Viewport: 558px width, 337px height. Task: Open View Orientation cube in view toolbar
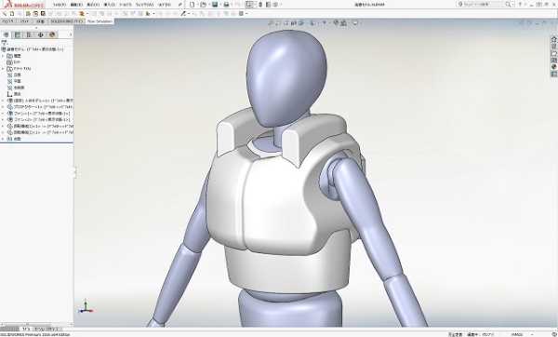point(301,22)
